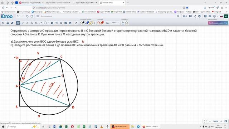This screenshot has height=129, width=229.
Task: Select the compass tool
Action: (x=27, y=23)
